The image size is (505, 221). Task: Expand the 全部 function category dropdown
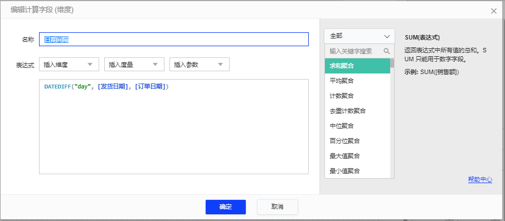pyautogui.click(x=360, y=36)
